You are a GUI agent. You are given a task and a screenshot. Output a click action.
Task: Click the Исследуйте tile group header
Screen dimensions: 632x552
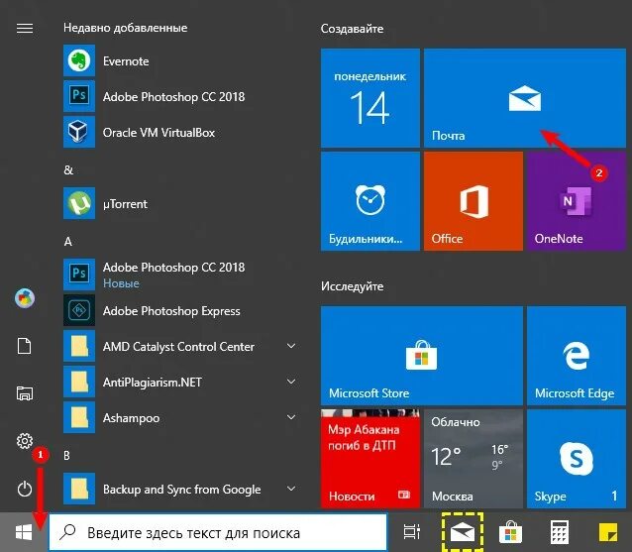click(x=352, y=286)
